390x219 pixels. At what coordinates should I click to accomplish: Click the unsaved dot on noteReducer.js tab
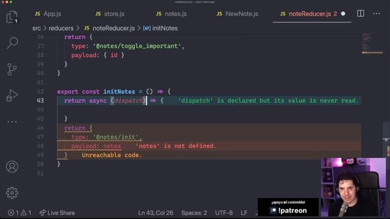tap(343, 13)
